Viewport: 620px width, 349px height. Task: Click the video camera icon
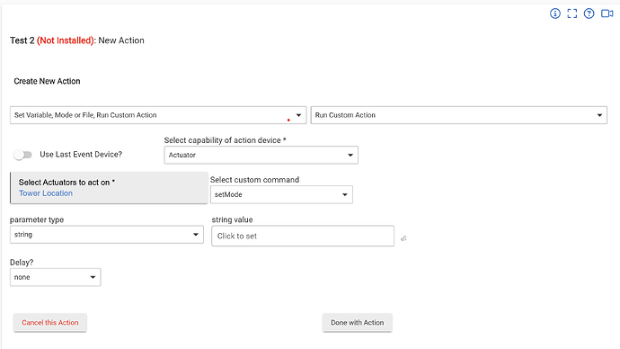click(607, 13)
